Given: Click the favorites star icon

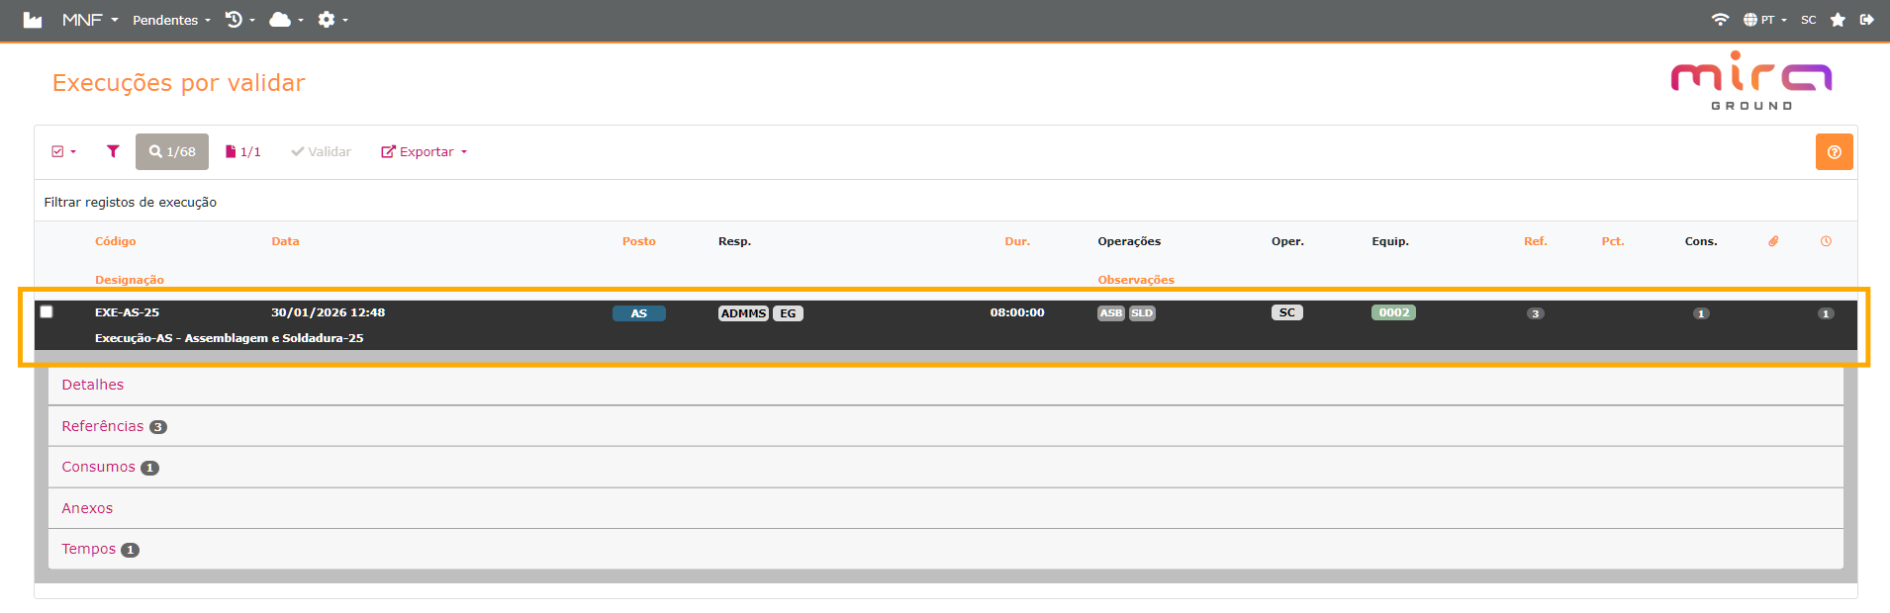Looking at the screenshot, I should pyautogui.click(x=1838, y=20).
